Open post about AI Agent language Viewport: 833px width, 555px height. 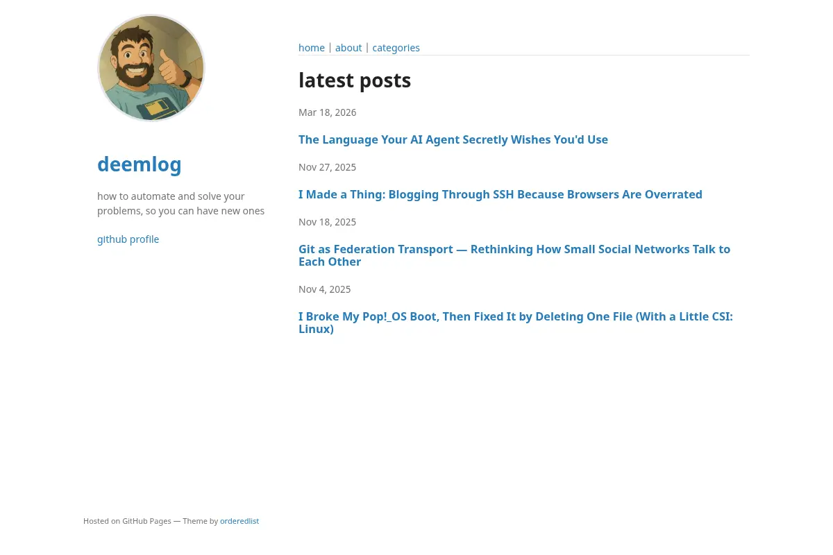click(x=453, y=139)
